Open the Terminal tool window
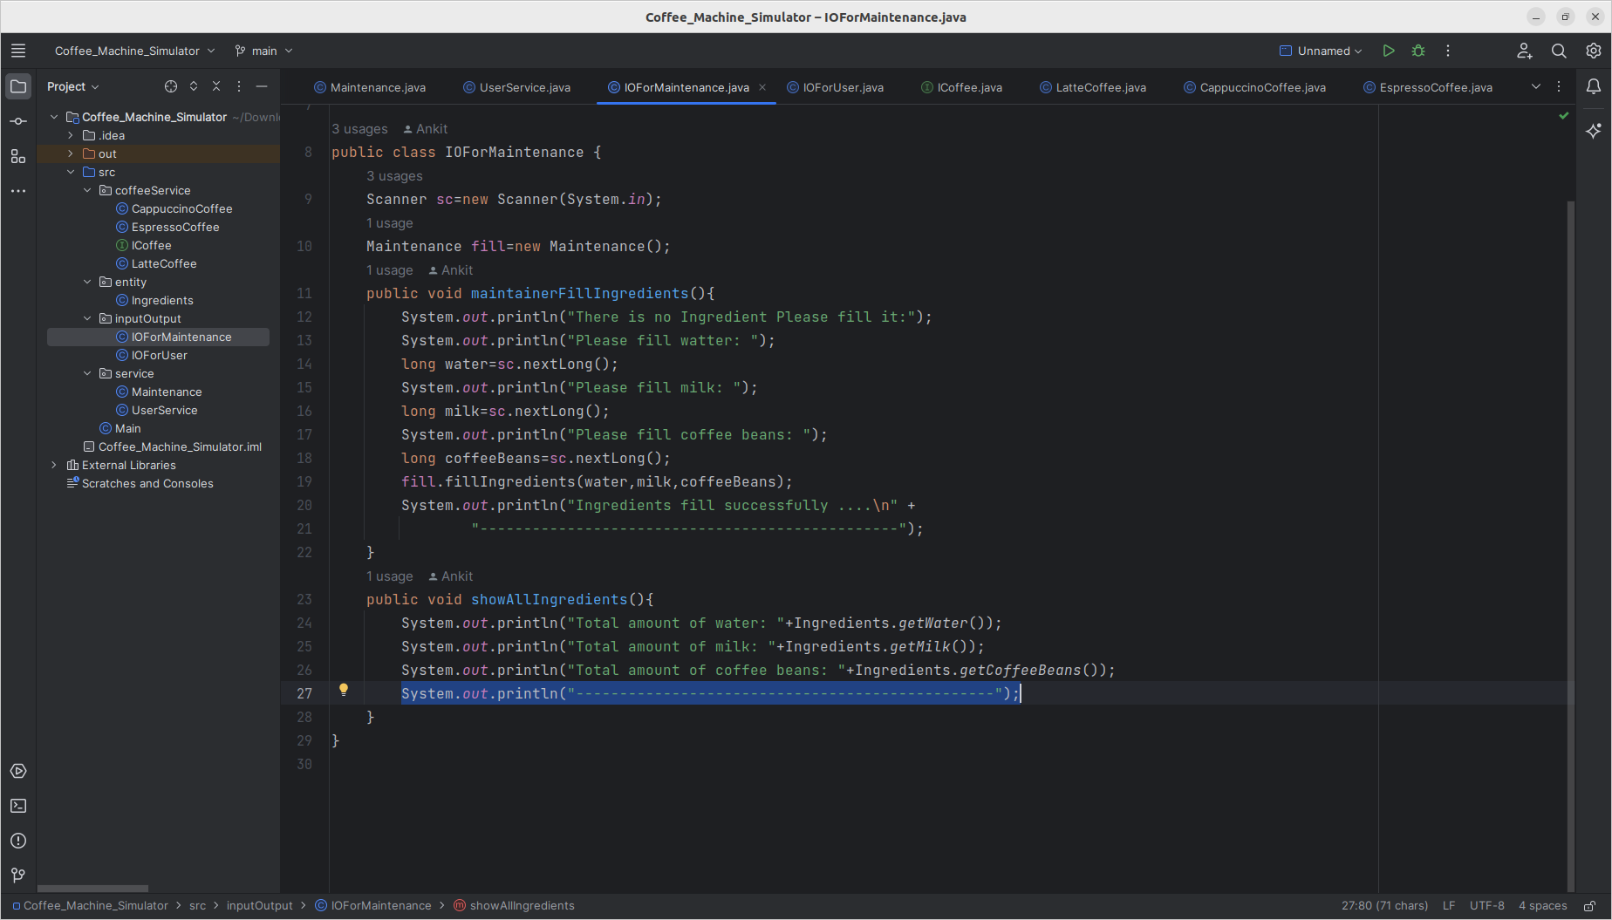The image size is (1612, 920). (x=18, y=806)
